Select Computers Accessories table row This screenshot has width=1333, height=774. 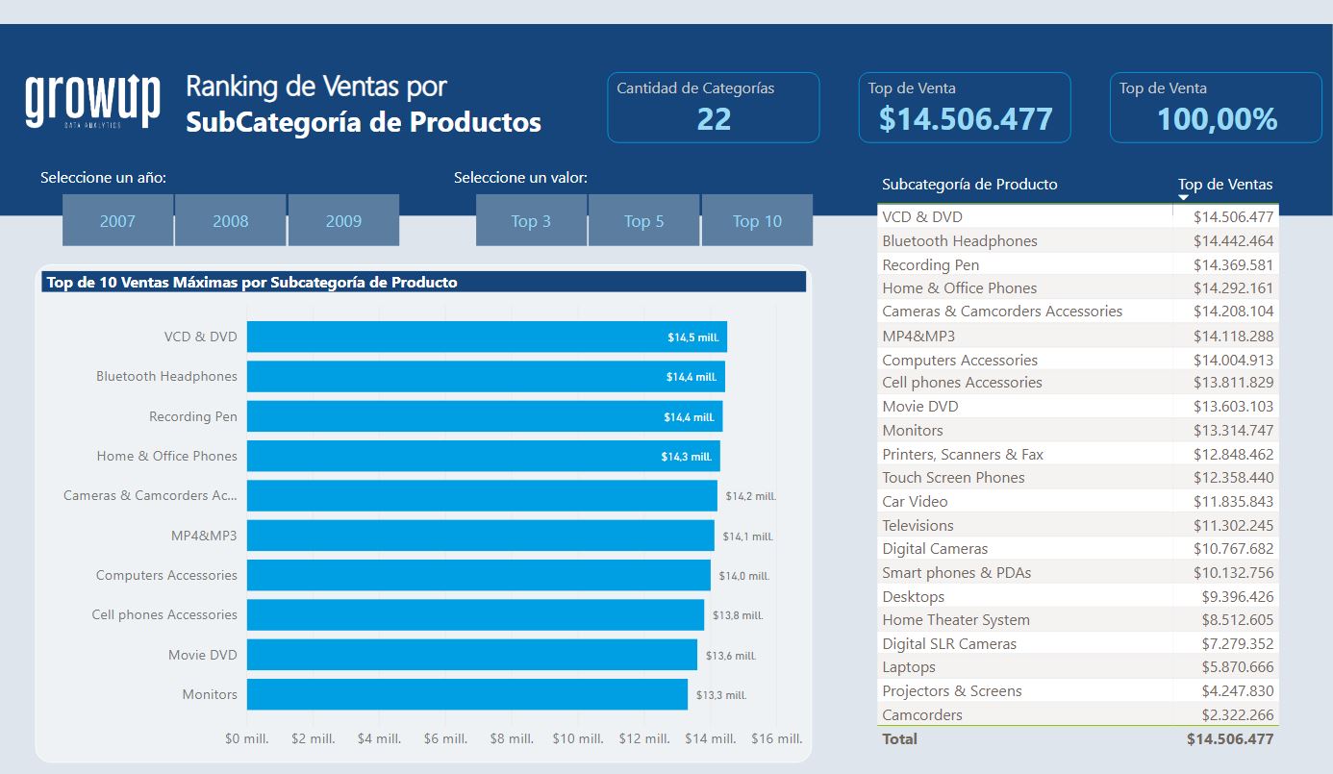[x=1078, y=360]
